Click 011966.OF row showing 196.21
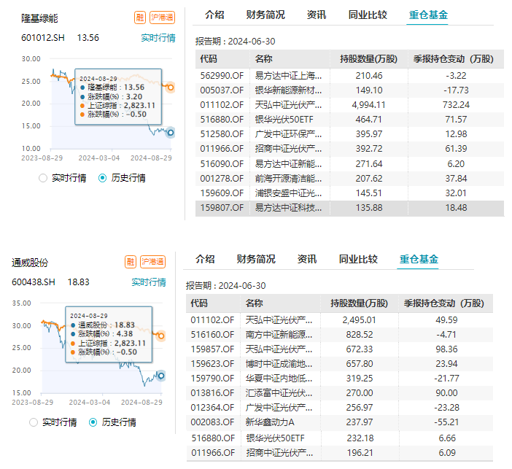Image resolution: width=512 pixels, height=469 pixels. (x=340, y=453)
